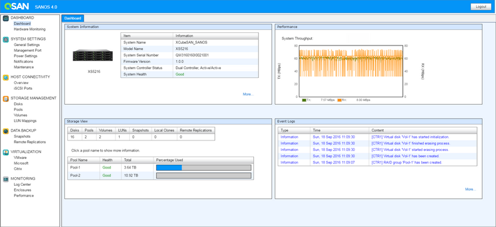This screenshot has height=227, width=496.
Task: Select Pool-2 in the pool table
Action: pos(76,175)
